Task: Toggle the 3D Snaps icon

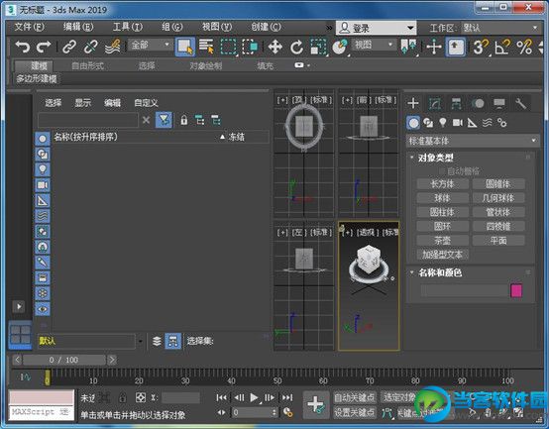Action: pos(481,47)
